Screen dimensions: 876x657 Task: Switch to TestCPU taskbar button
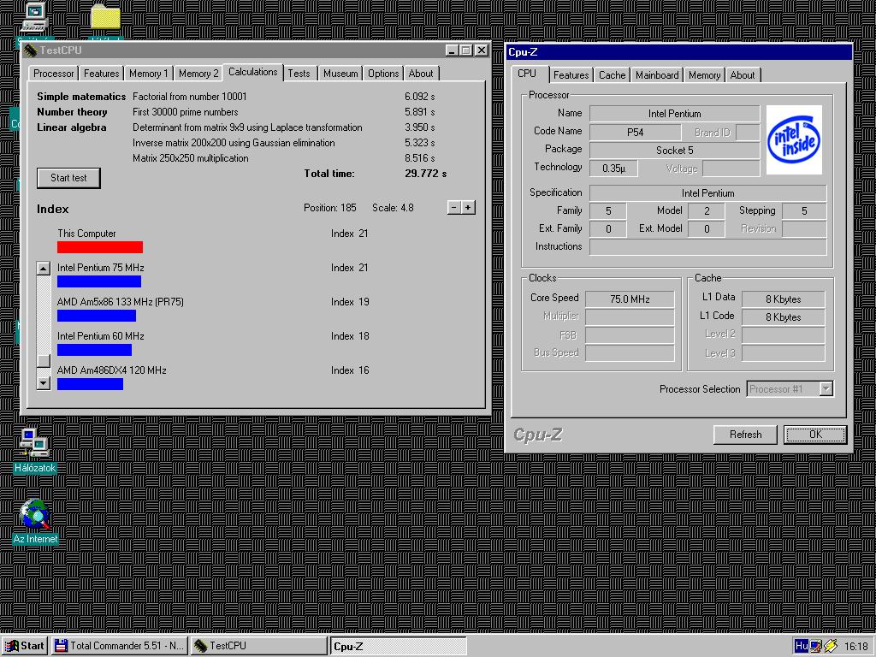pyautogui.click(x=258, y=646)
